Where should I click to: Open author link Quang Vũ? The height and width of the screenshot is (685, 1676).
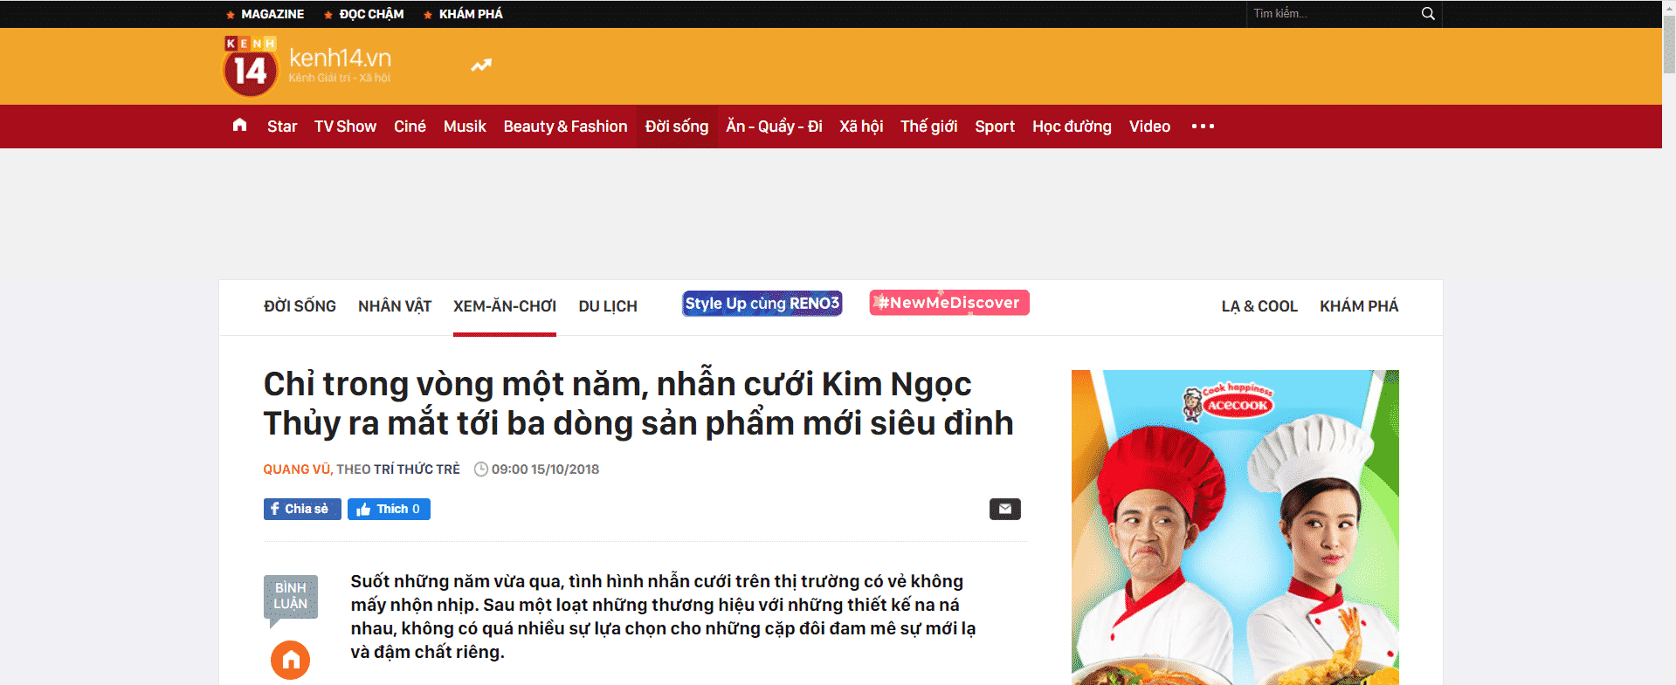(296, 469)
